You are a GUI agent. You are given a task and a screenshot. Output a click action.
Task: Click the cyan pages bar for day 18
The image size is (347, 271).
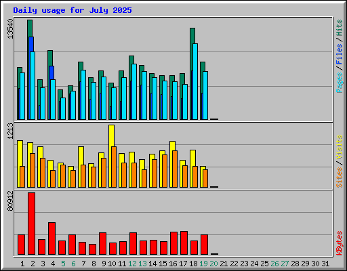pos(195,81)
